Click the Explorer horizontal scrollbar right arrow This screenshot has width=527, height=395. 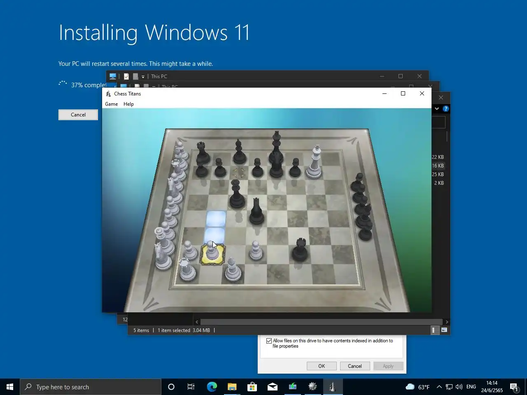[447, 322]
